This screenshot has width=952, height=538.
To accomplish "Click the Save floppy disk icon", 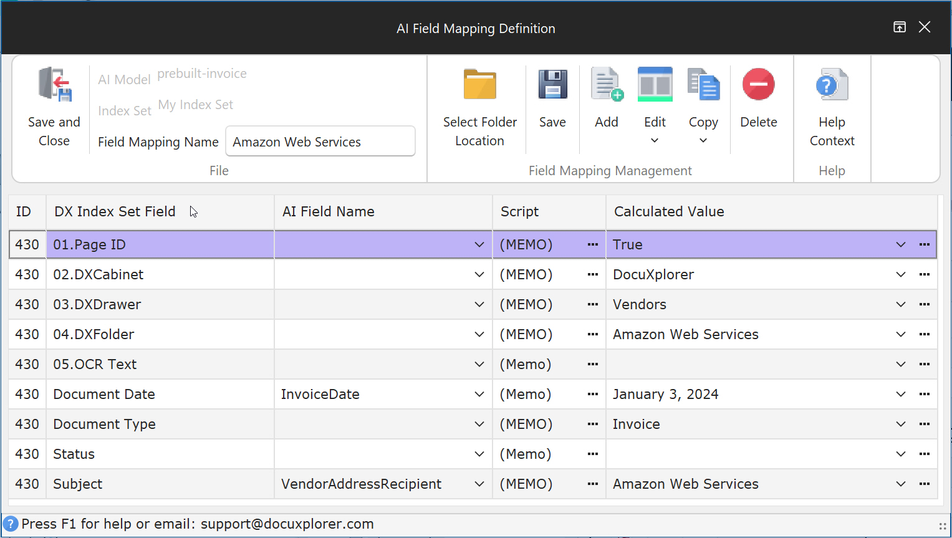I will point(552,85).
